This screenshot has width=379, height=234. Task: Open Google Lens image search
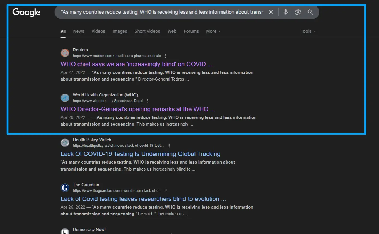[298, 12]
